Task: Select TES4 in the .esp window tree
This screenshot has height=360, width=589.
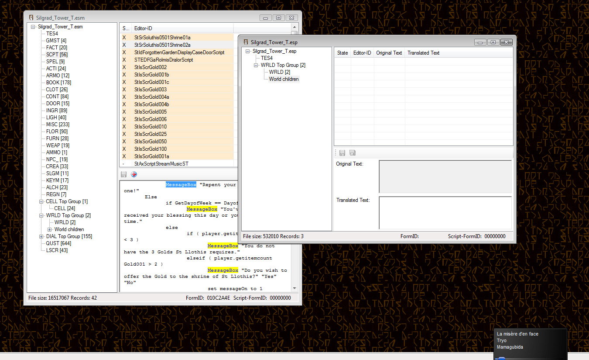Action: coord(267,58)
